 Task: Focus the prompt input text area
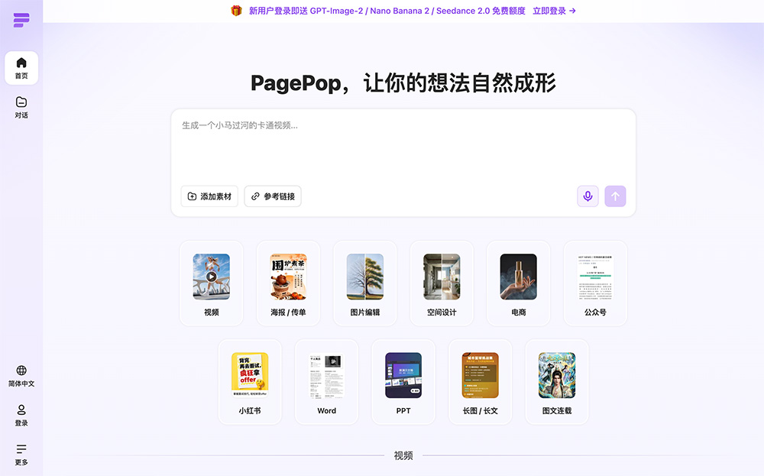click(403, 146)
